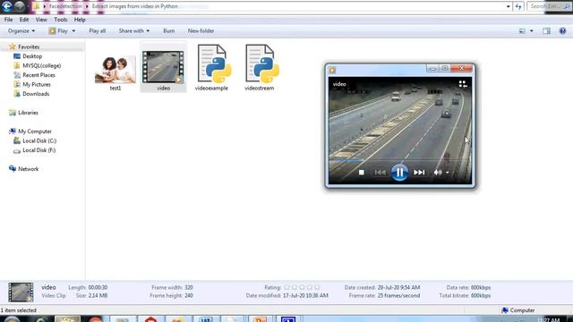Select the test1 image file
Viewport: 573px width, 322px height.
[x=115, y=73]
